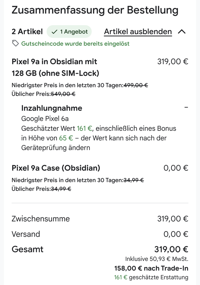The image size is (200, 285).
Task: Click the crossed-out 499,00 € lowest price
Action: (136, 85)
